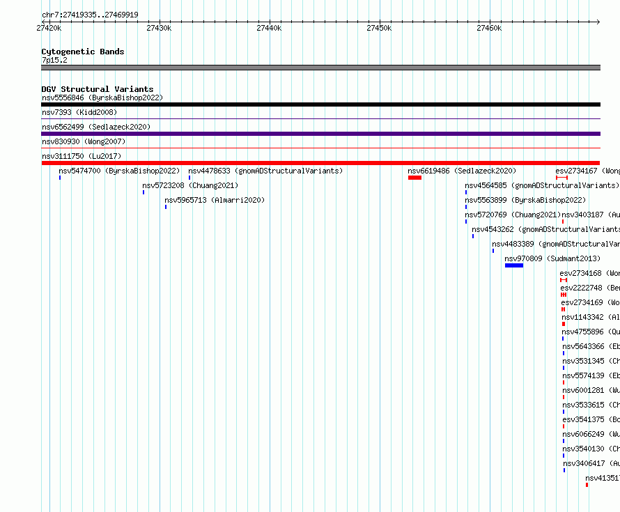Open the nsv5574139 variant label
Viewport: 620px width, 512px height.
click(591, 375)
